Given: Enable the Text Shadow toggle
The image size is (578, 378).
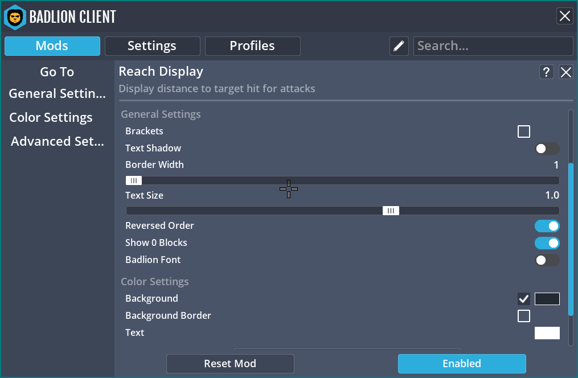Looking at the screenshot, I should [x=547, y=149].
